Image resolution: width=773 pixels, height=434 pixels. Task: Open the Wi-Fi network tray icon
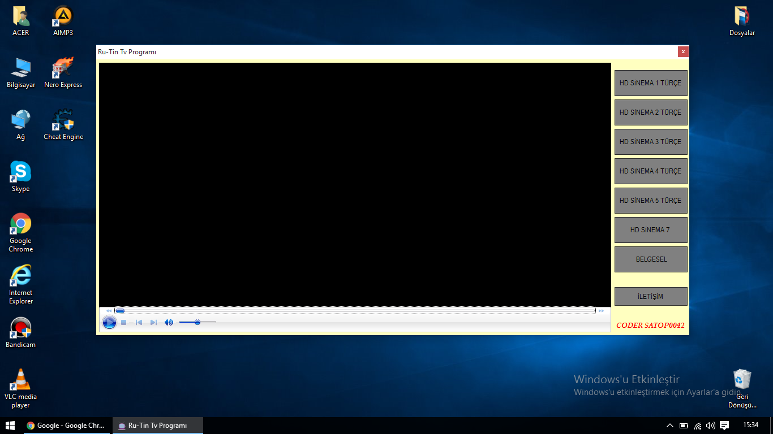click(x=698, y=426)
